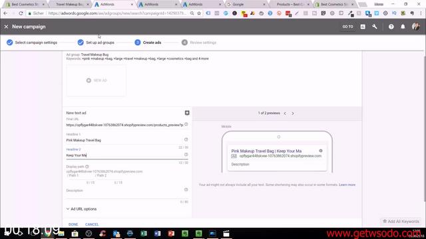Open the reports chart icon in the AdWords header
Viewport: 426px width, 239px height.
pyautogui.click(x=363, y=27)
